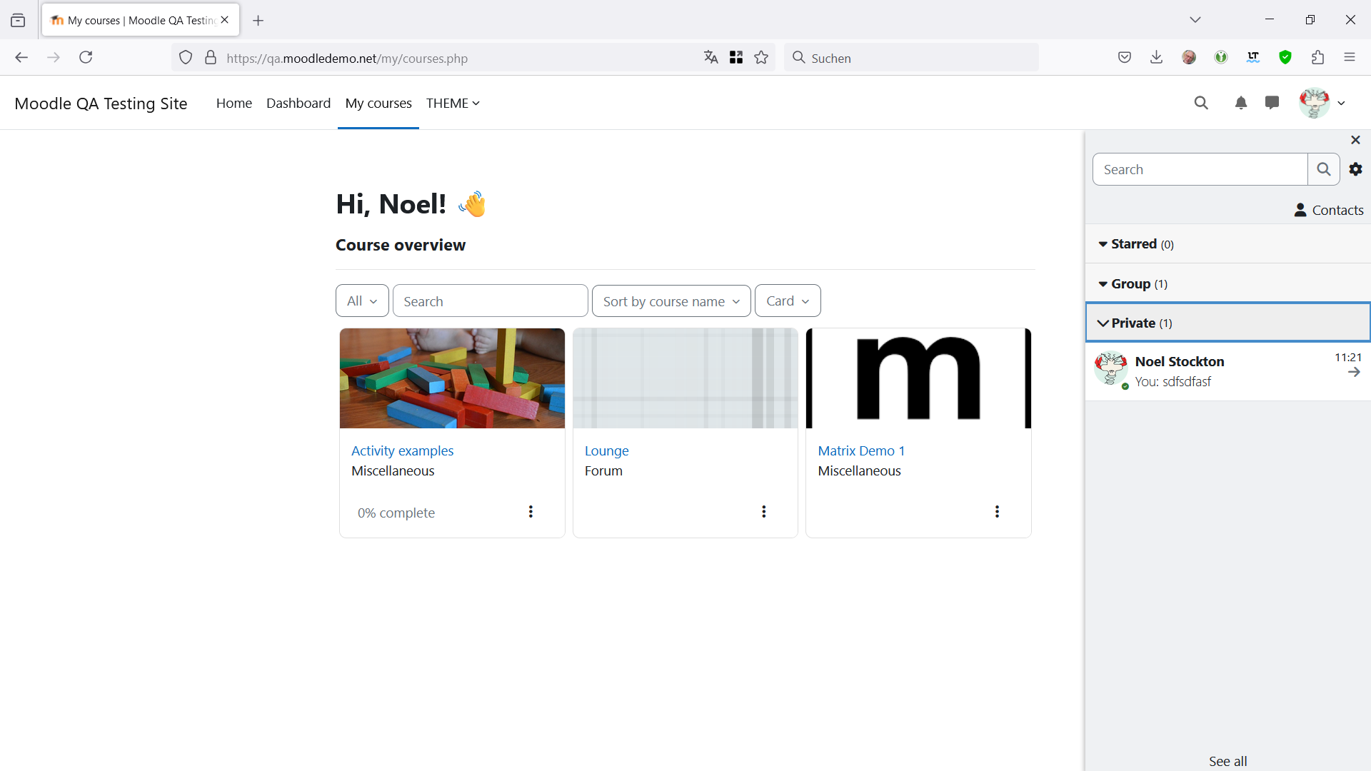Screen dimensions: 1371x771
Task: Reload the page
Action: (86, 58)
